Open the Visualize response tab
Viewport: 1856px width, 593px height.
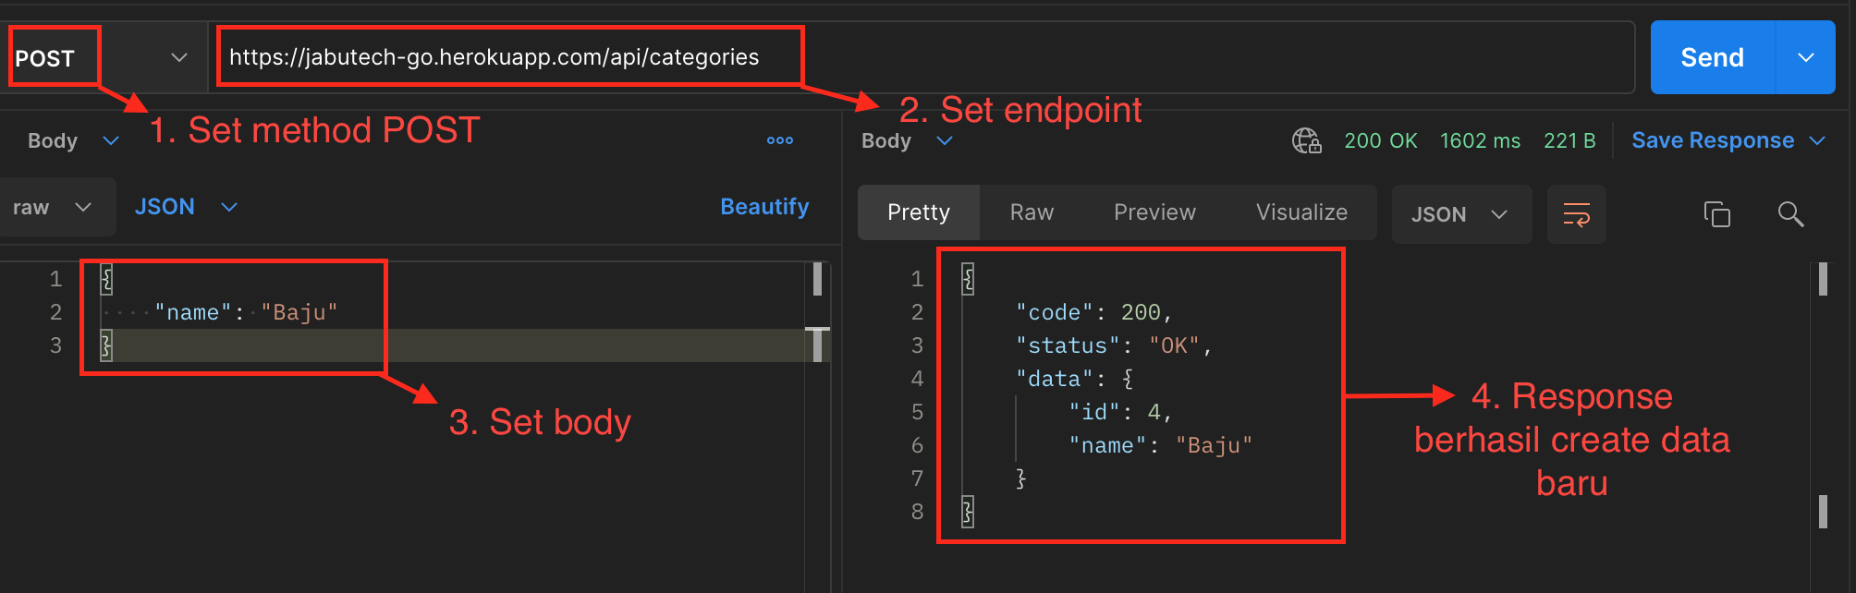[1301, 212]
